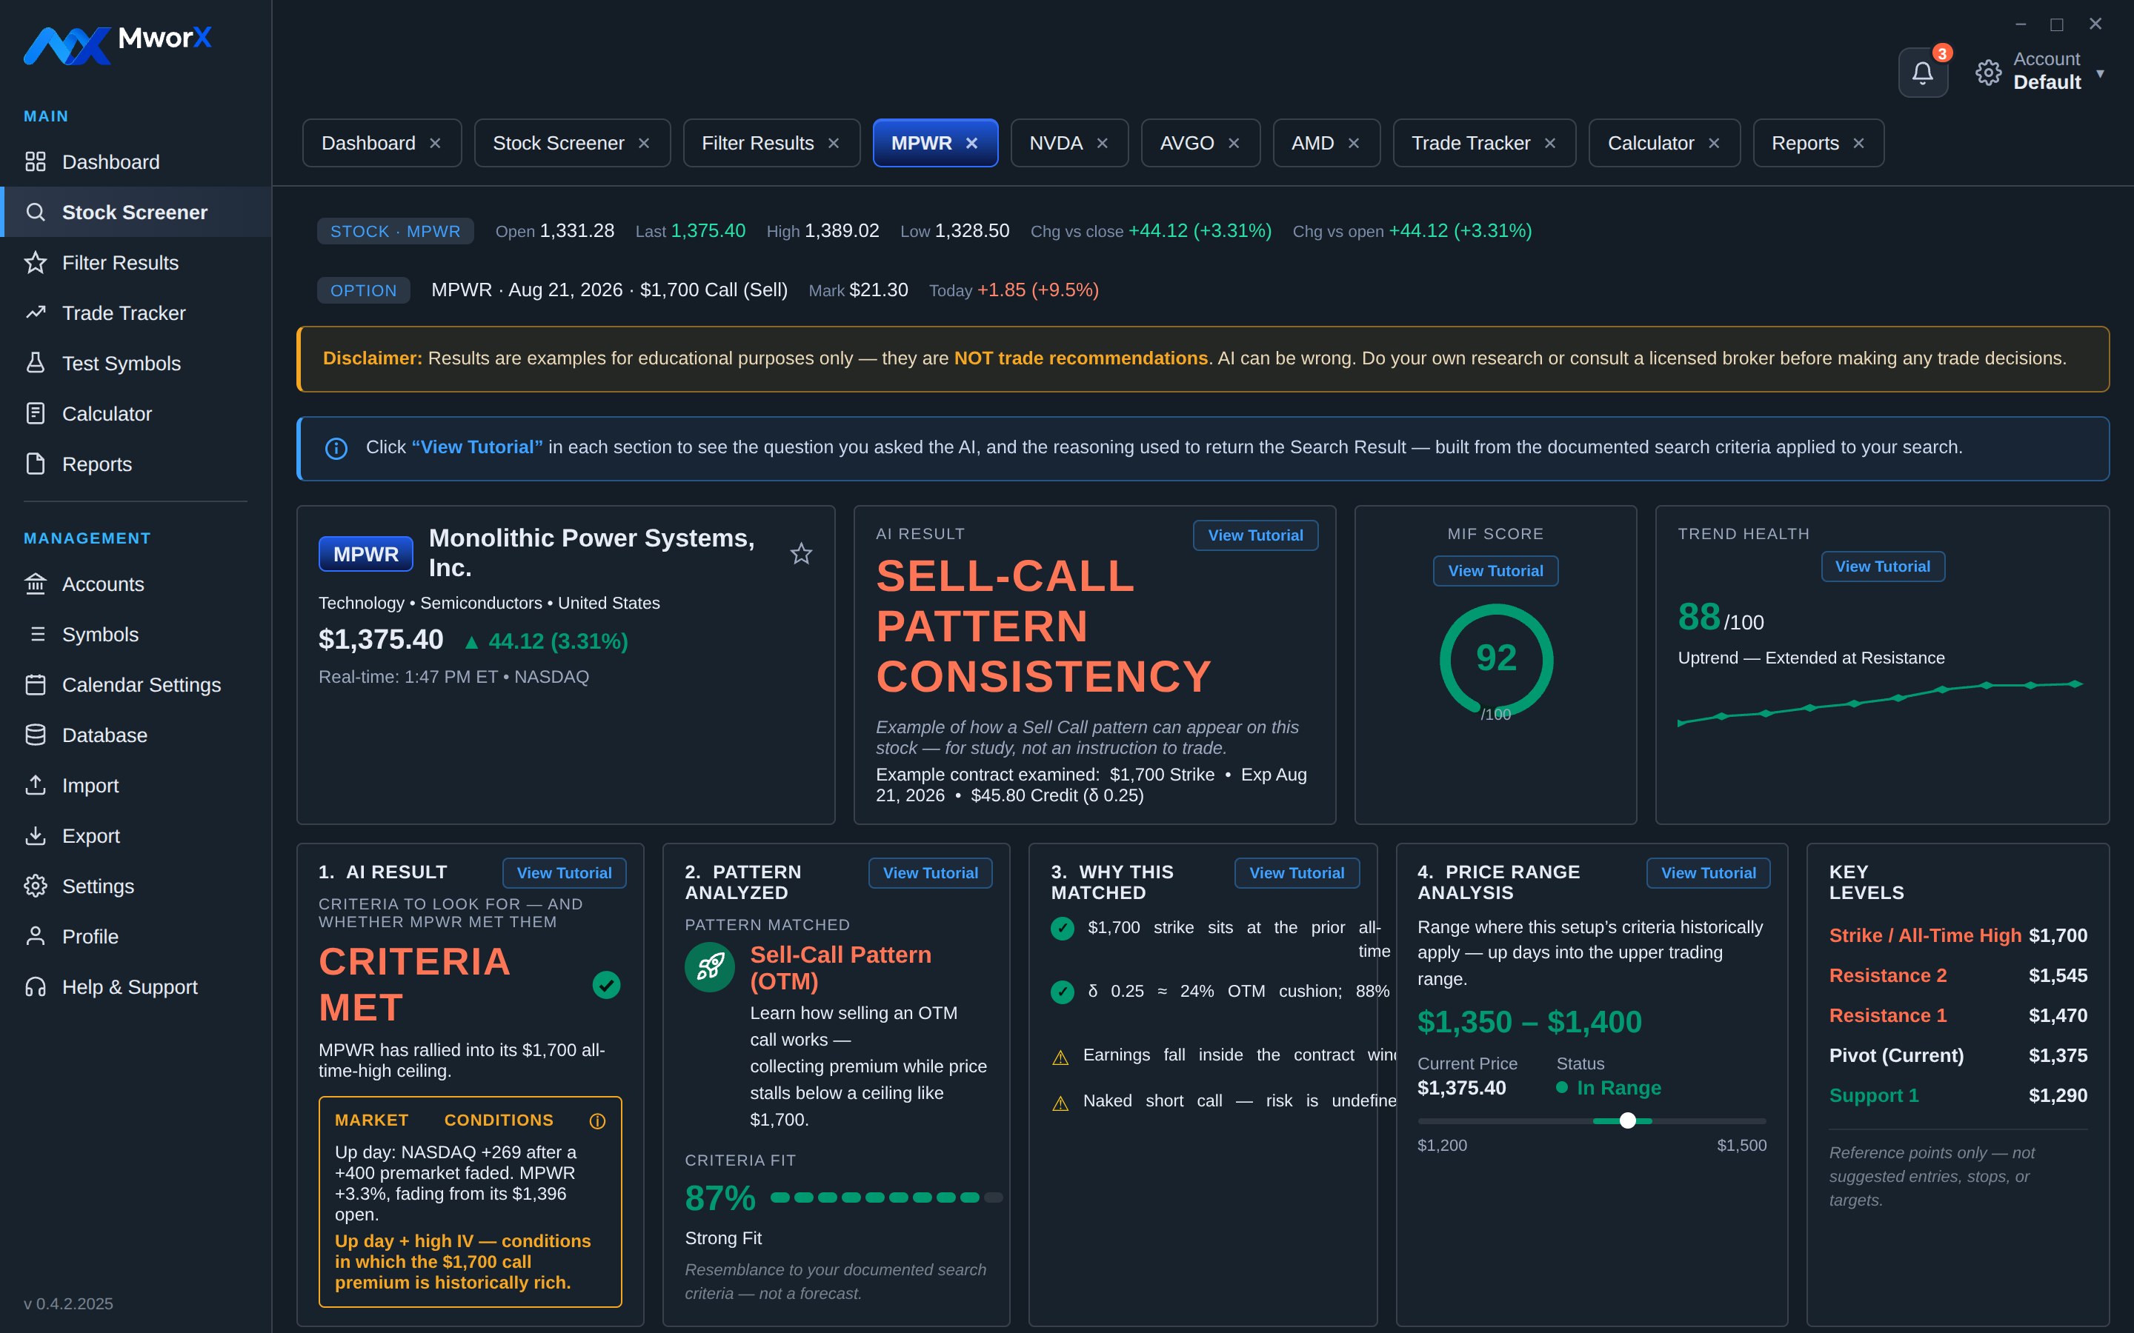This screenshot has width=2134, height=1333.
Task: Open View Tutorial for 1. AI Result
Action: point(565,873)
